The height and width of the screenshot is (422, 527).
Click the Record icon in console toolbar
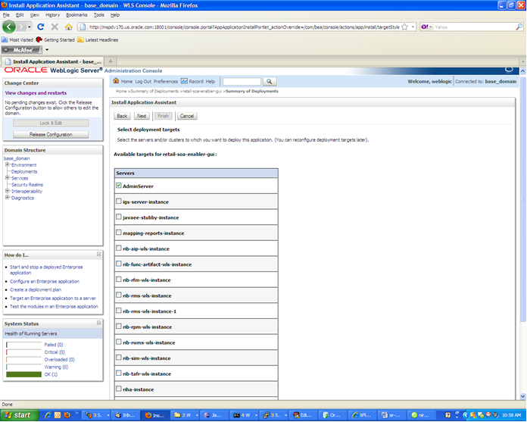tap(184, 81)
